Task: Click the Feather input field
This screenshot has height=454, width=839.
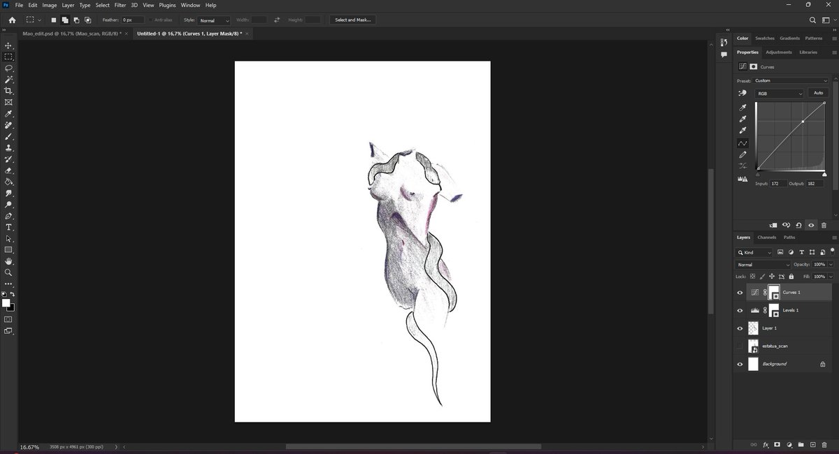Action: pos(132,20)
